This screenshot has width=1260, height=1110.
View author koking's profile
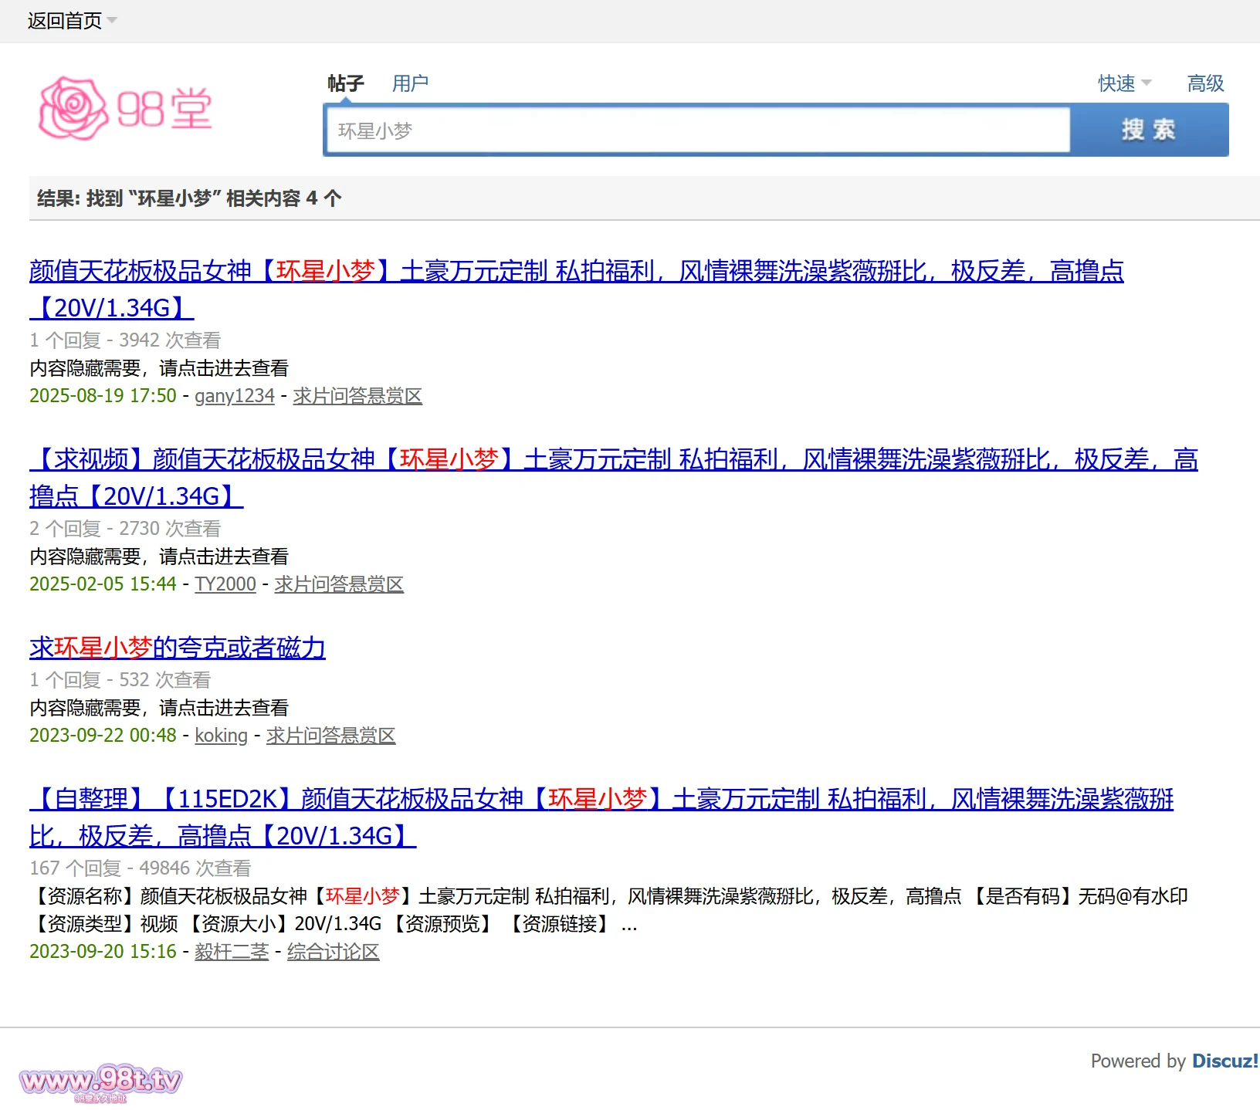click(x=221, y=736)
